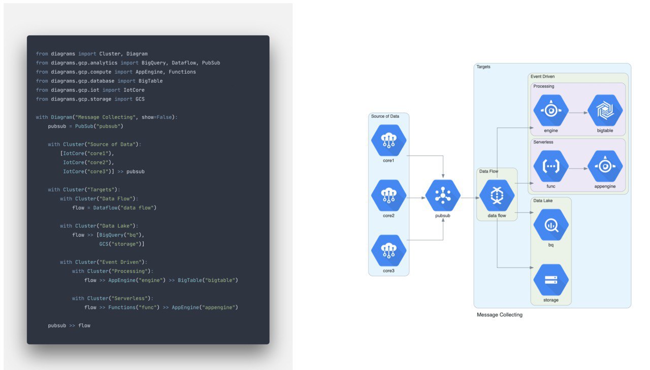Click the with Diagram("Message Collecting") code line
Image resolution: width=650 pixels, height=370 pixels.
click(x=107, y=117)
